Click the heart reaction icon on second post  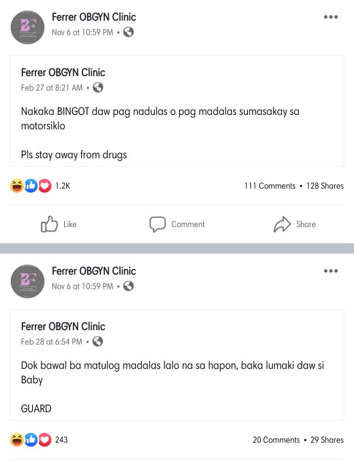pyautogui.click(x=45, y=440)
